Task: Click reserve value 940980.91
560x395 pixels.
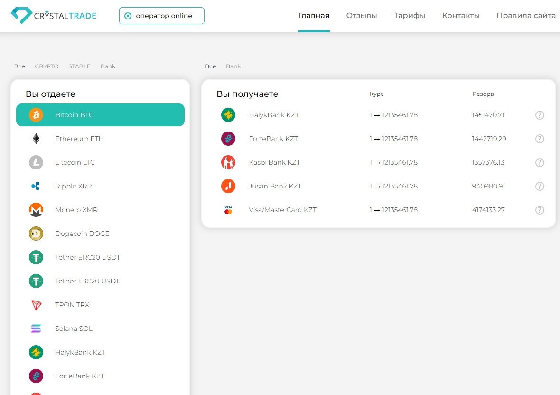Action: 488,186
